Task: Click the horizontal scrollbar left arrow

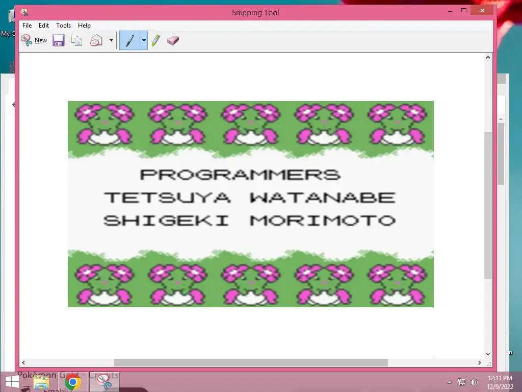Action: tap(23, 363)
